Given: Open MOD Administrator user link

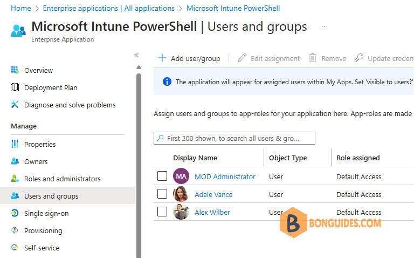Looking at the screenshot, I should click(225, 176).
